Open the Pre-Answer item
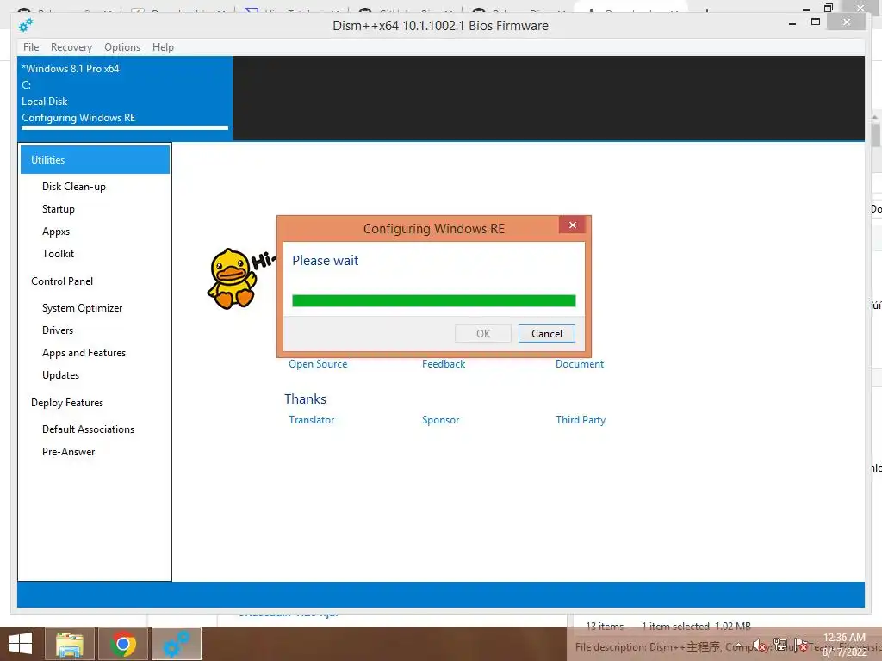Screen dimensions: 882x661 [68, 452]
